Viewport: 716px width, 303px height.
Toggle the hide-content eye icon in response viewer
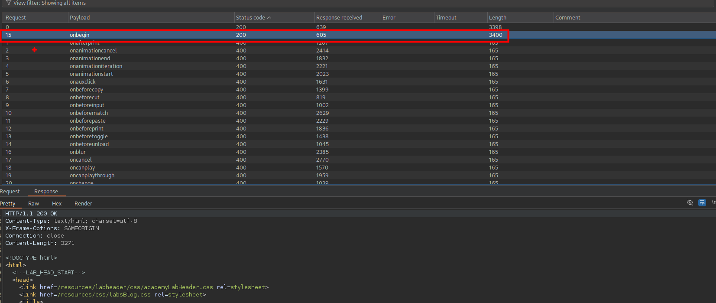pos(690,203)
